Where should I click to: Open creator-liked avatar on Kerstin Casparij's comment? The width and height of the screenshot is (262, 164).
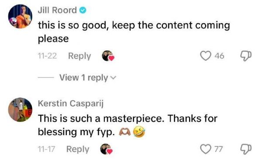coord(106,149)
